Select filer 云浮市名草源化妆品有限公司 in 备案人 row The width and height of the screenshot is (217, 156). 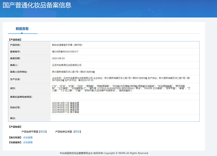(x=67, y=65)
